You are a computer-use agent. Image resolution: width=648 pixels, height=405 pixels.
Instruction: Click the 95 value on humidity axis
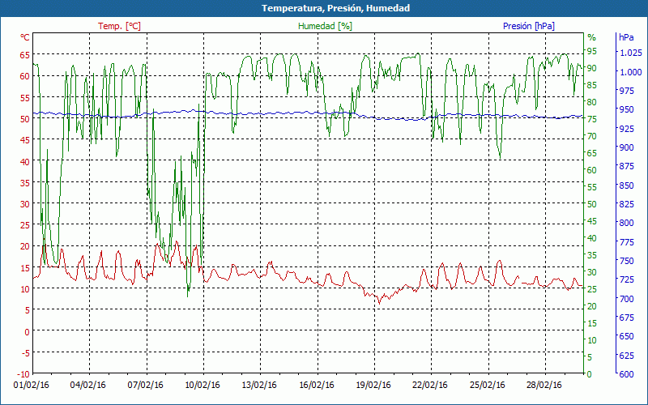pos(592,51)
